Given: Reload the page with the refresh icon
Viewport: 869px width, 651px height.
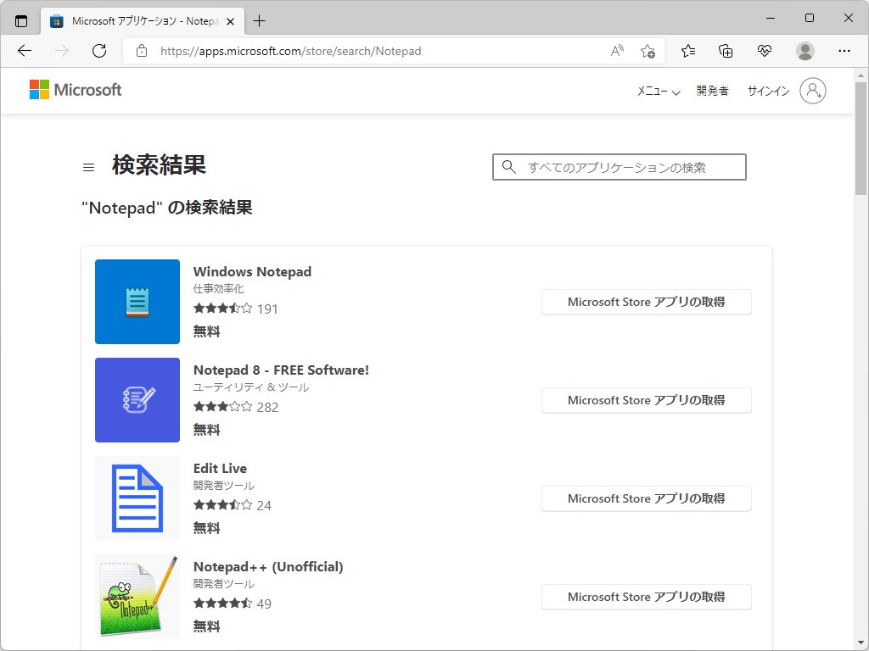Looking at the screenshot, I should 99,51.
